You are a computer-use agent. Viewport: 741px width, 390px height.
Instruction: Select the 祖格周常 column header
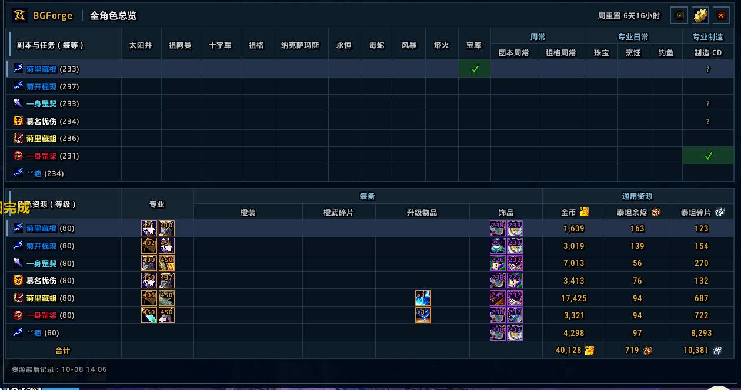click(x=561, y=53)
